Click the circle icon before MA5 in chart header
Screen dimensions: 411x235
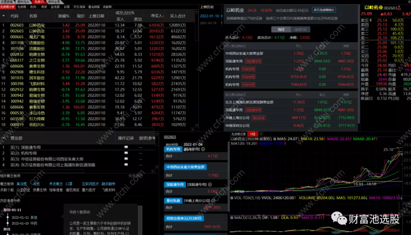tap(275, 139)
